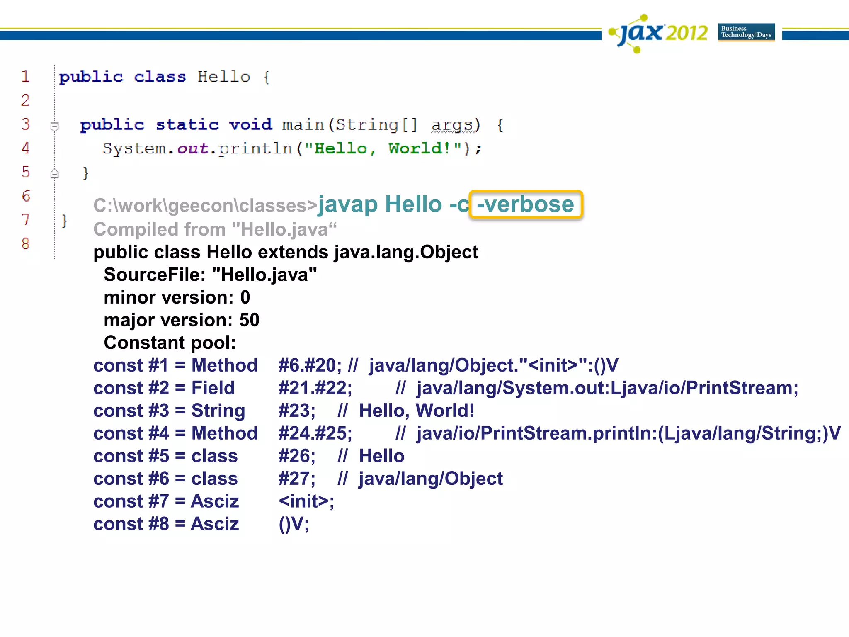The width and height of the screenshot is (849, 637).
Task: Click line number 8 in gutter
Action: (26, 243)
